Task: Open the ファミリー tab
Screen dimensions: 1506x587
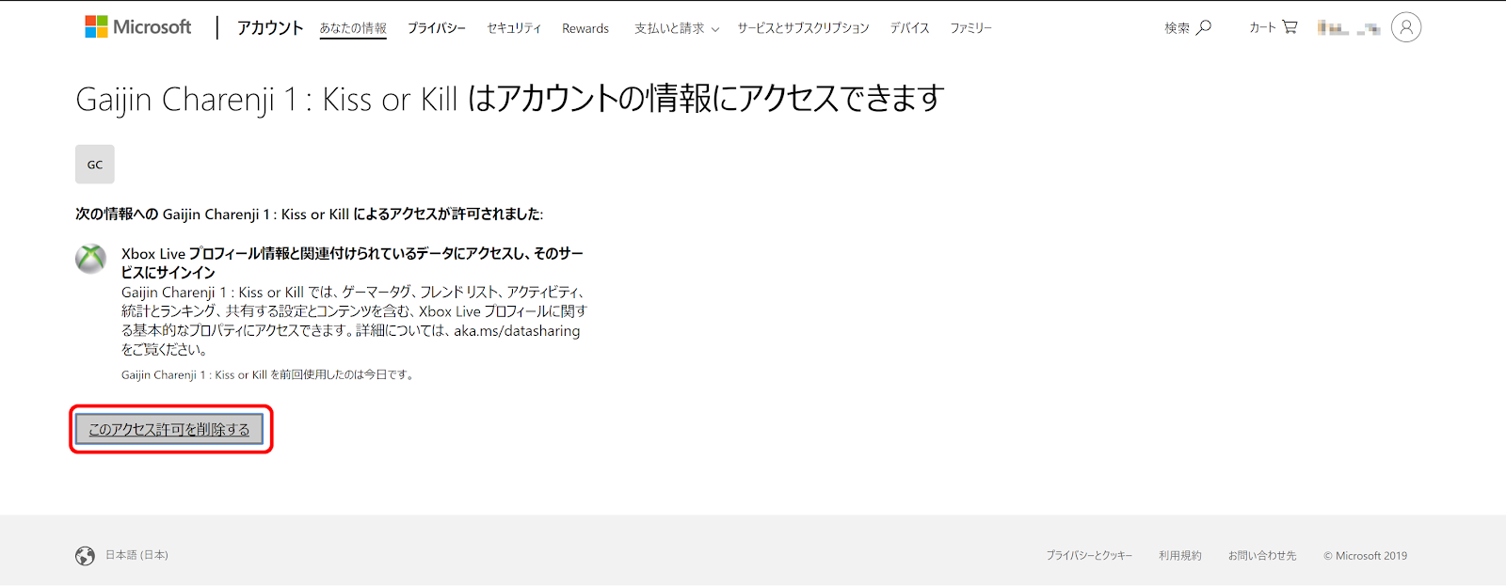Action: point(970,28)
